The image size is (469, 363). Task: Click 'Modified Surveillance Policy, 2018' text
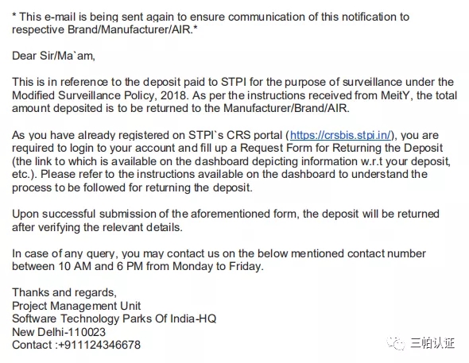(x=100, y=95)
